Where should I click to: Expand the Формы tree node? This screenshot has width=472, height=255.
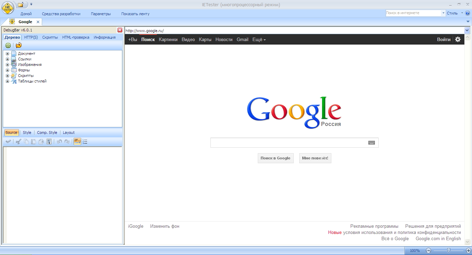[x=8, y=70]
